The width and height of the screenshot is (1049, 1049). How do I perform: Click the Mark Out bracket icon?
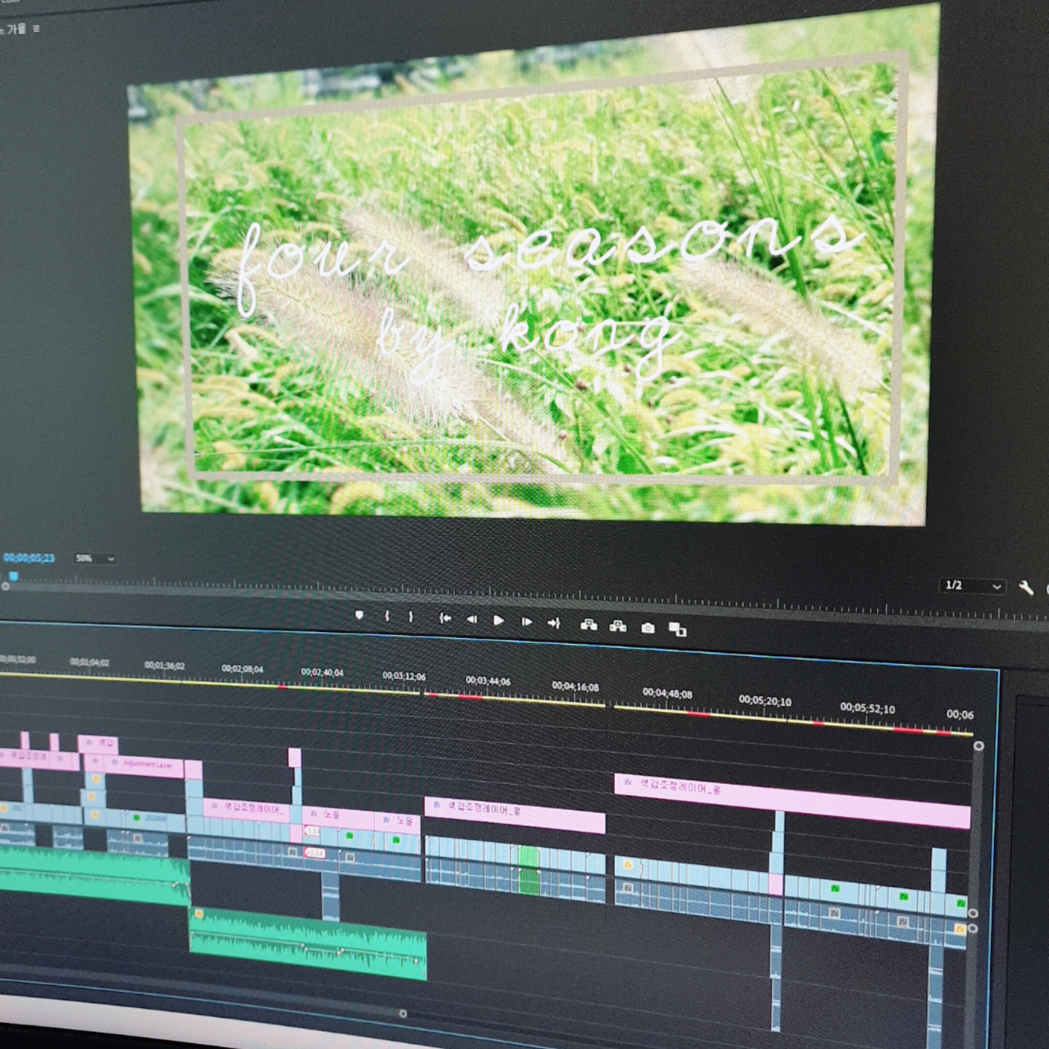pyautogui.click(x=410, y=617)
